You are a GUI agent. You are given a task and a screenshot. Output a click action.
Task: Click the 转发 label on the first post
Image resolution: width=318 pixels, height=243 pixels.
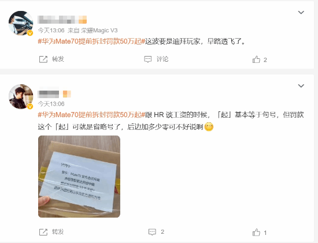coord(58,59)
